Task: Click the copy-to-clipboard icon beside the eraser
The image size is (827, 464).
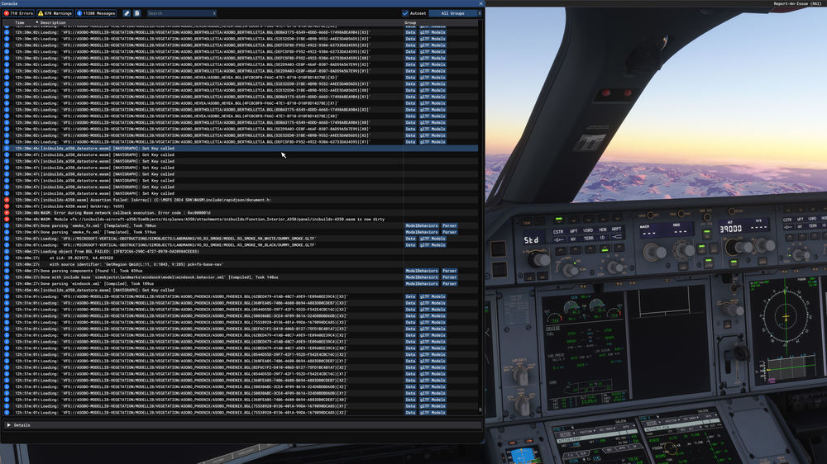Action: coord(136,13)
